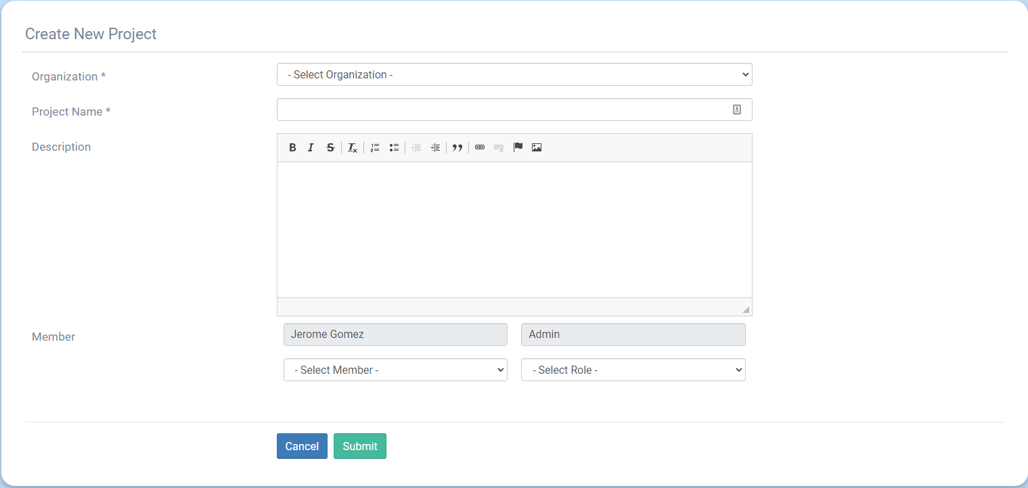
Task: Click the autofill icon in Project Name
Action: click(737, 109)
